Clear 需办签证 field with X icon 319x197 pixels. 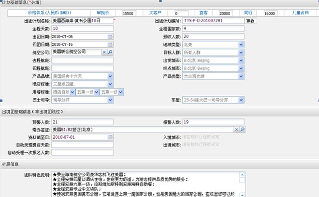(x=236, y=130)
